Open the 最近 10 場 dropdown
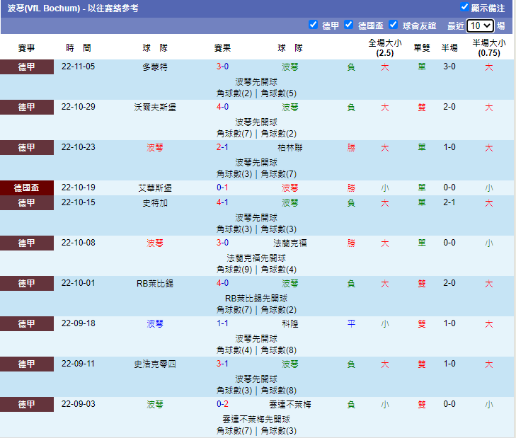 pyautogui.click(x=480, y=25)
